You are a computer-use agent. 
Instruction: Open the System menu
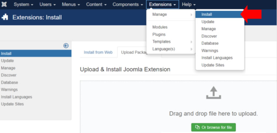24,4
